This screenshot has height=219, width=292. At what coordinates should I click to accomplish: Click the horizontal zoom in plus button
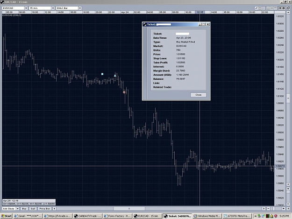[284, 209]
